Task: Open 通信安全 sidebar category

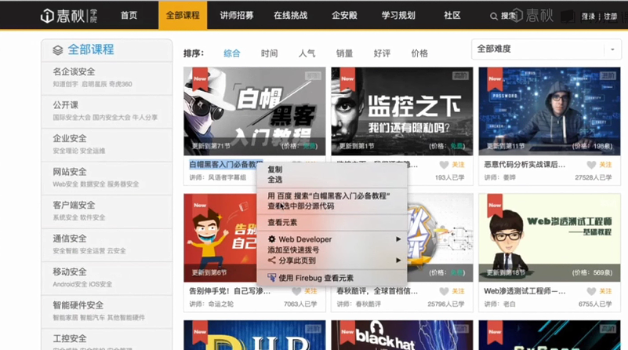Action: pos(70,238)
